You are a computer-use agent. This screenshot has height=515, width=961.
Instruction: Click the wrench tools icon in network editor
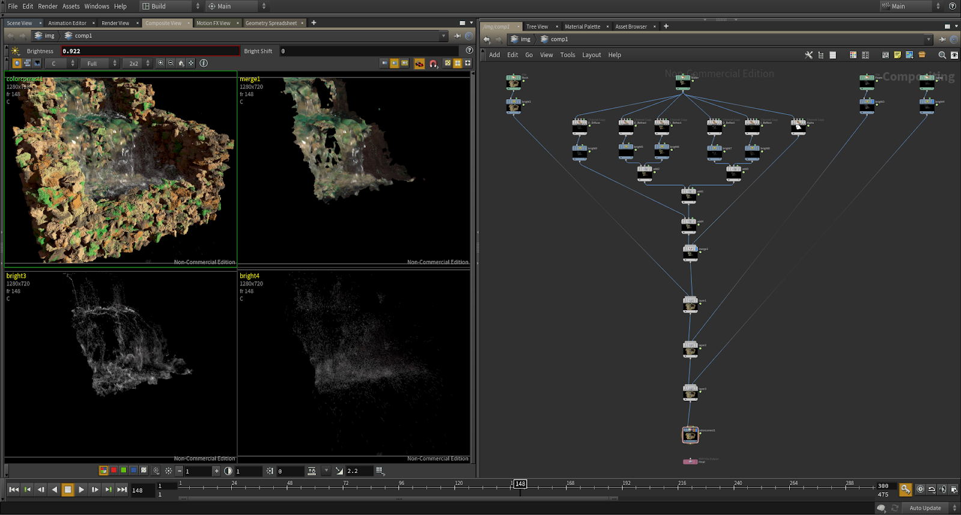tap(808, 55)
